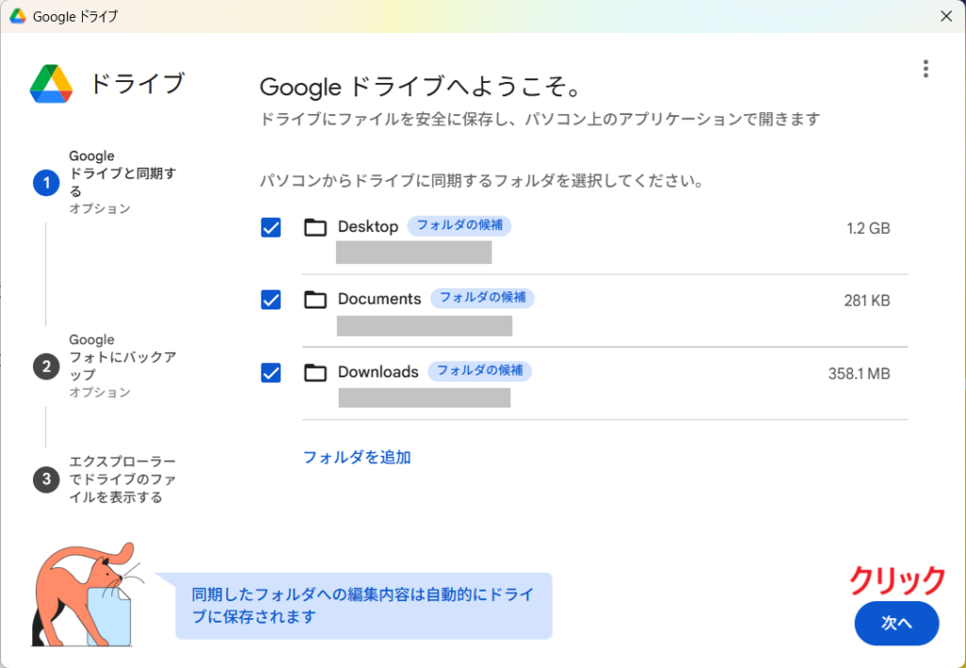Screen dimensions: 966x668
Task: Click step 2 numbered circle icon
Action: point(46,366)
